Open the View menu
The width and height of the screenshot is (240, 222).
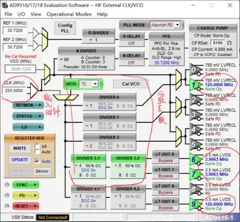point(36,14)
